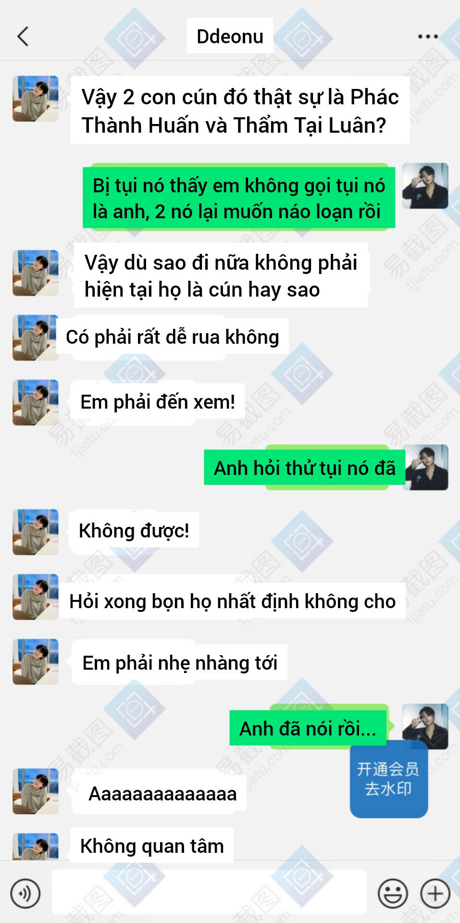Viewport: 460px width, 923px height.
Task: Select the 'Hỏi xong bọn họ' message bubble
Action: point(233,601)
